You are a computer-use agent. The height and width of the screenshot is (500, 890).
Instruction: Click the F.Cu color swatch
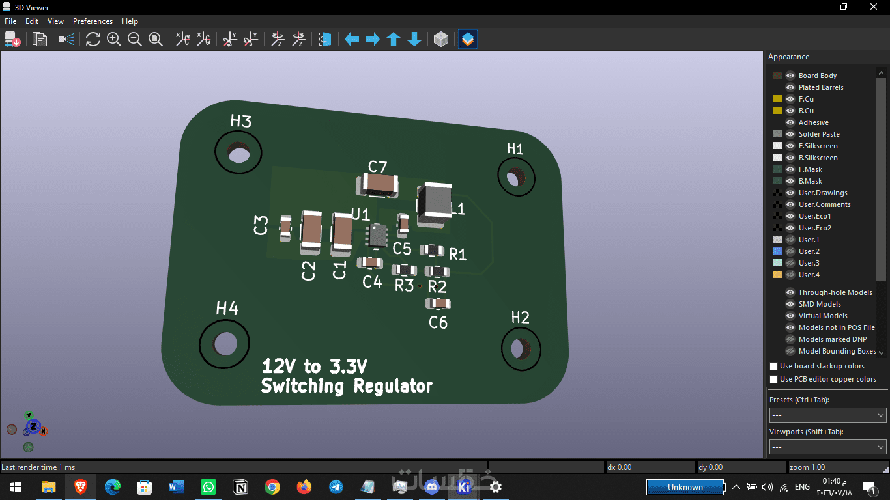pyautogui.click(x=777, y=99)
